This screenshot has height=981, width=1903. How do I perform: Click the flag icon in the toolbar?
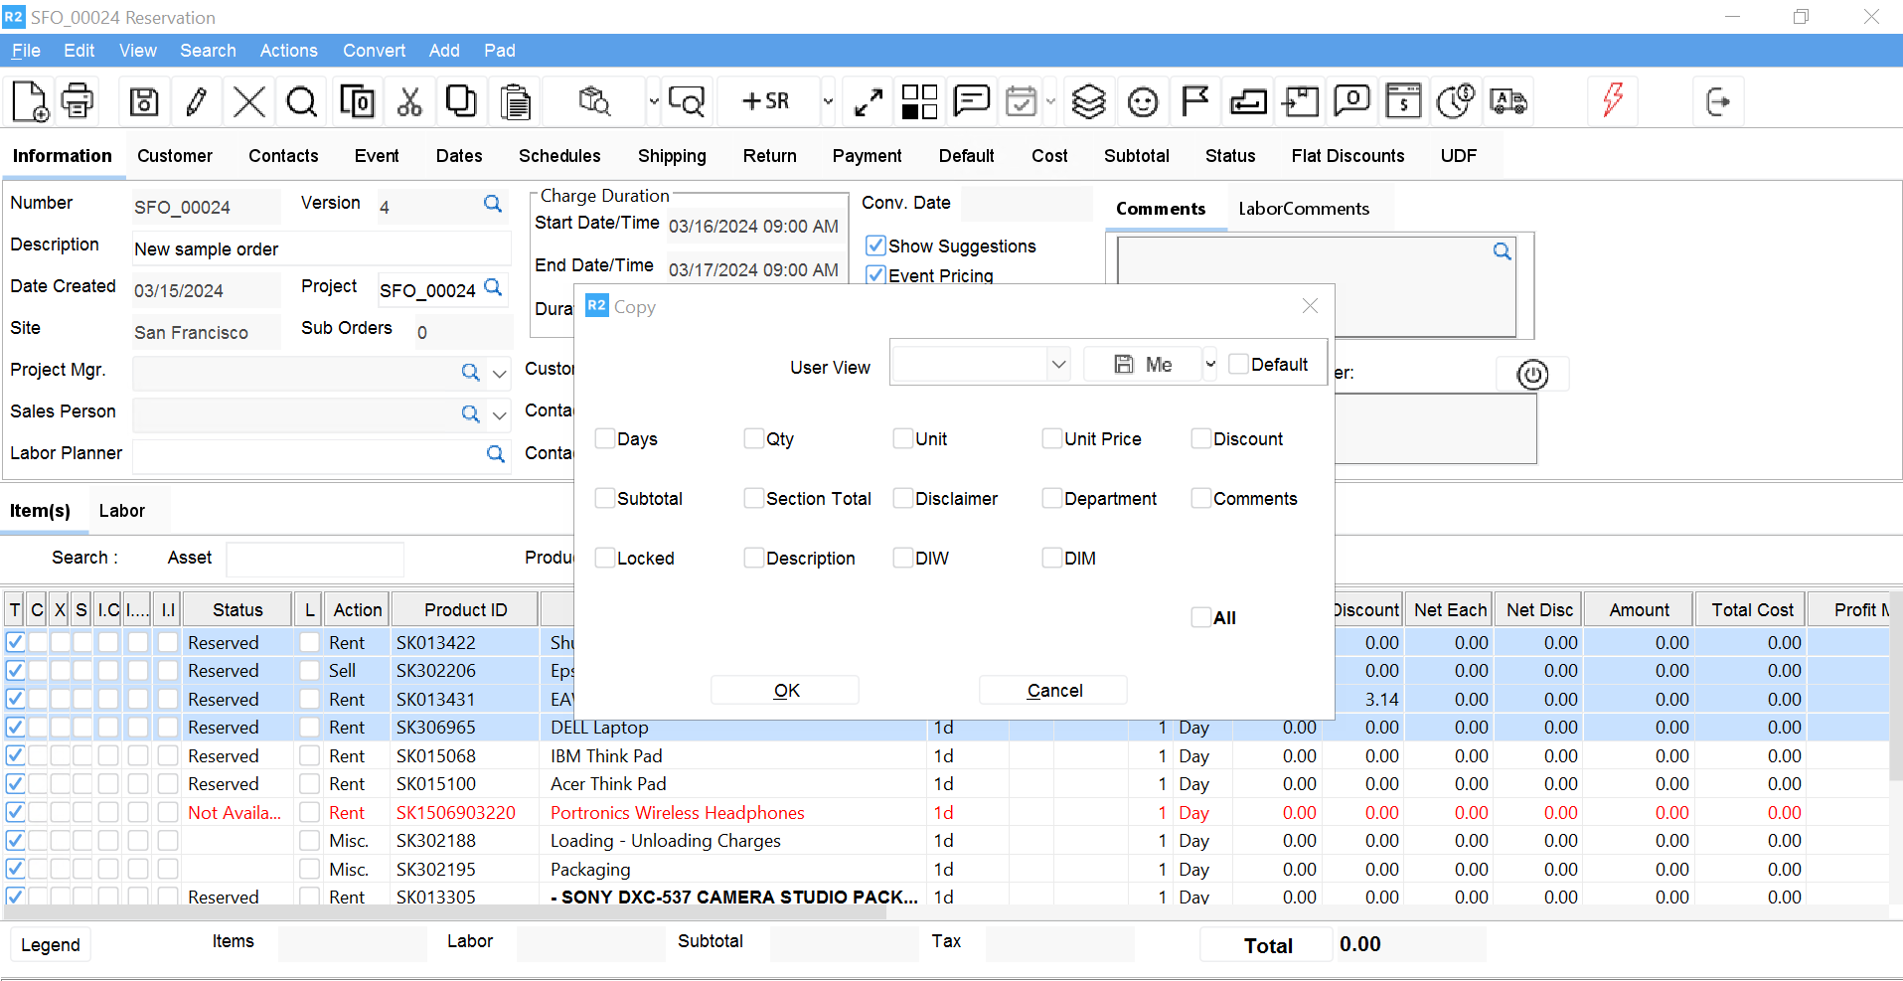[x=1194, y=101]
